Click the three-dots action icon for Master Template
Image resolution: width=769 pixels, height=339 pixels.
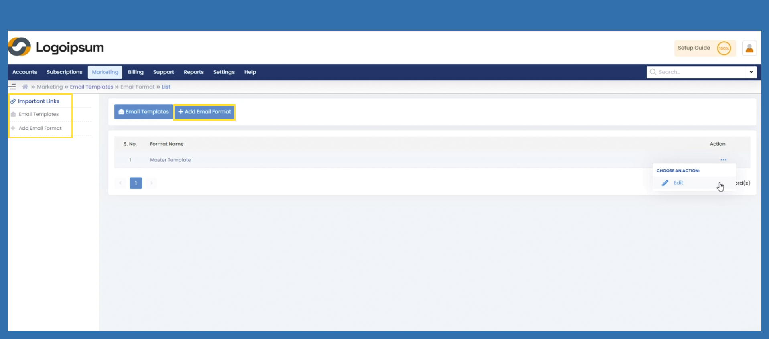[x=723, y=160]
